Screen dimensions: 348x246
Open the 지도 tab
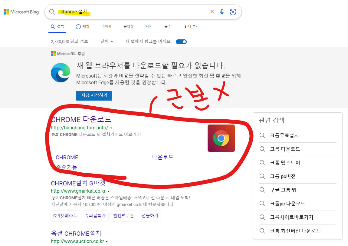click(x=149, y=26)
